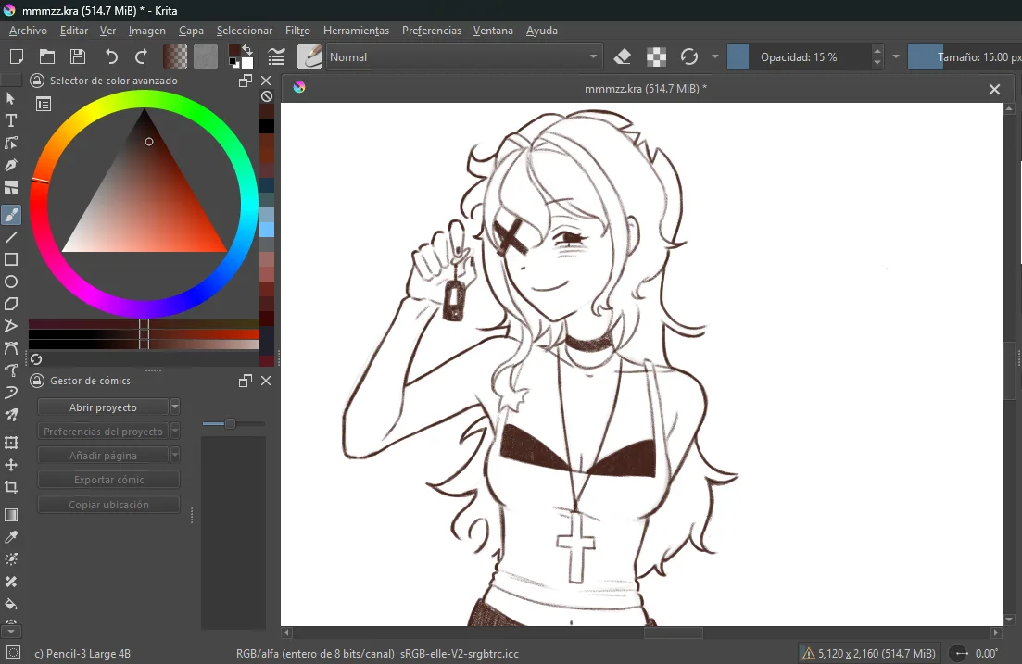The height and width of the screenshot is (664, 1022).
Task: Select the Multibrush tool
Action: tap(10, 415)
